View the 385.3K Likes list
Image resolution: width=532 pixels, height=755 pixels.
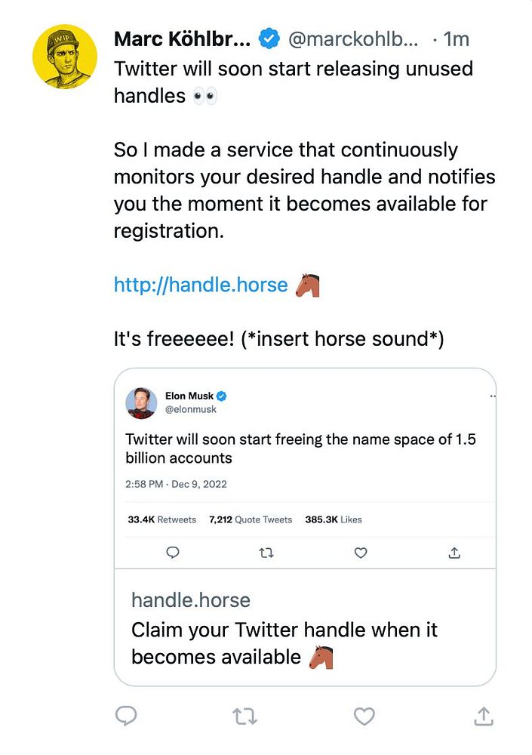334,519
